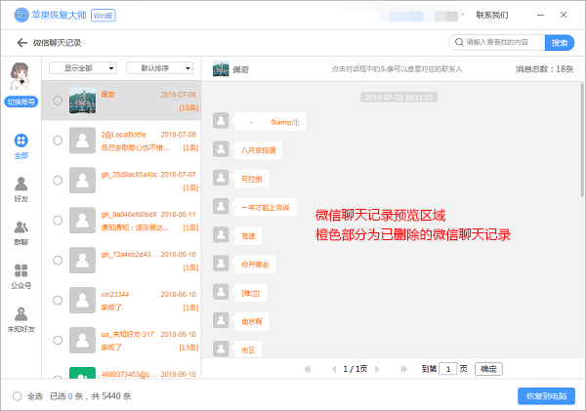Open the xin23344 conversation row
Screen dimensions: 586x411
[121, 301]
